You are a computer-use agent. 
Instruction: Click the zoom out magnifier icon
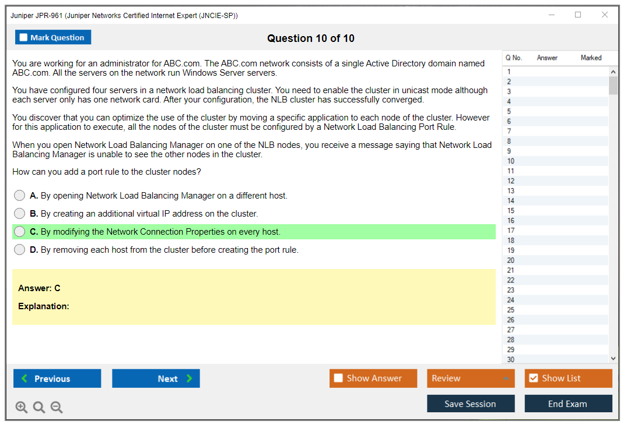coord(57,408)
